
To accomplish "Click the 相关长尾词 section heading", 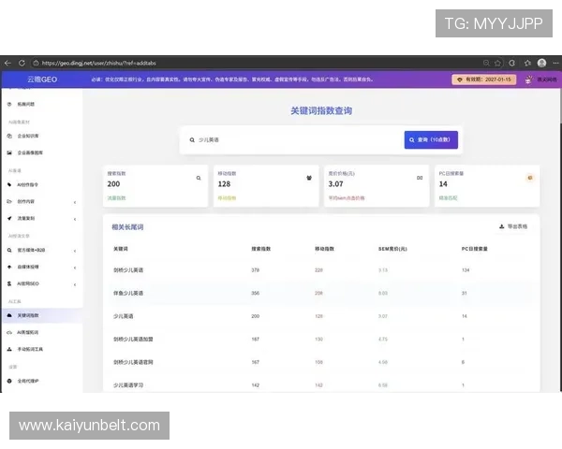I will pyautogui.click(x=127, y=227).
